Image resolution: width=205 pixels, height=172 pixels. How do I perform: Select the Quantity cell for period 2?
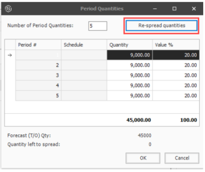pyautogui.click(x=130, y=65)
